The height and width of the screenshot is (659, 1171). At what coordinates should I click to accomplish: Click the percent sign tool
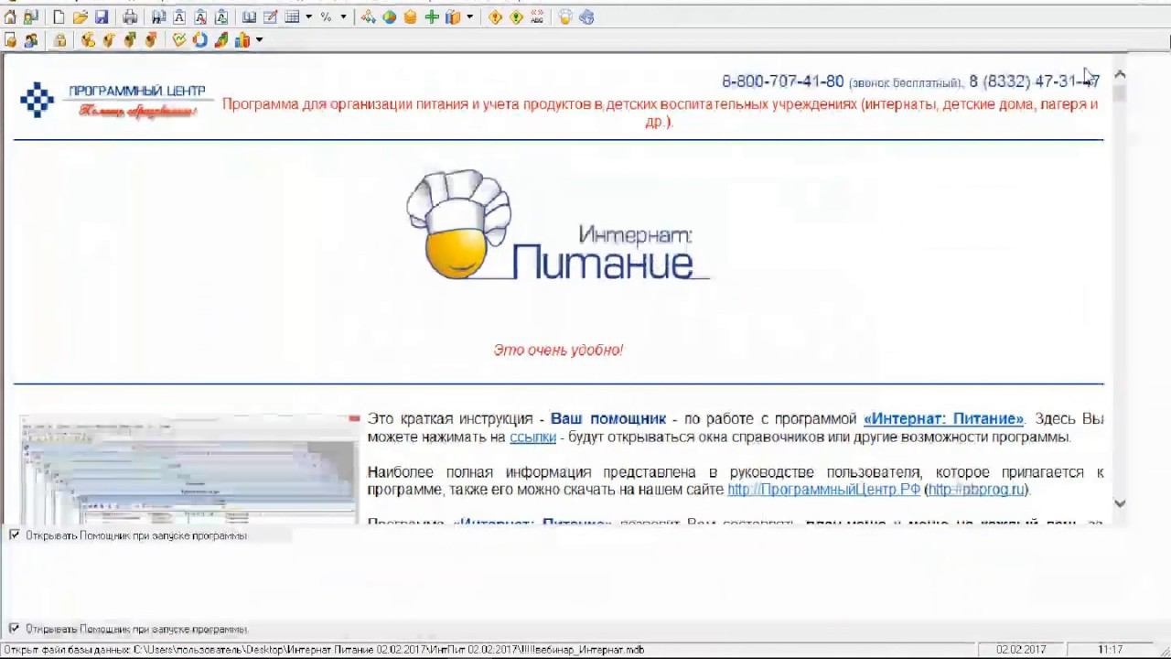coord(326,17)
